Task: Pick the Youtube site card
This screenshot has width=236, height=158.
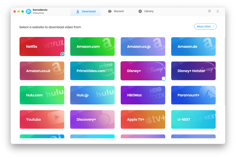Action: coord(42,120)
